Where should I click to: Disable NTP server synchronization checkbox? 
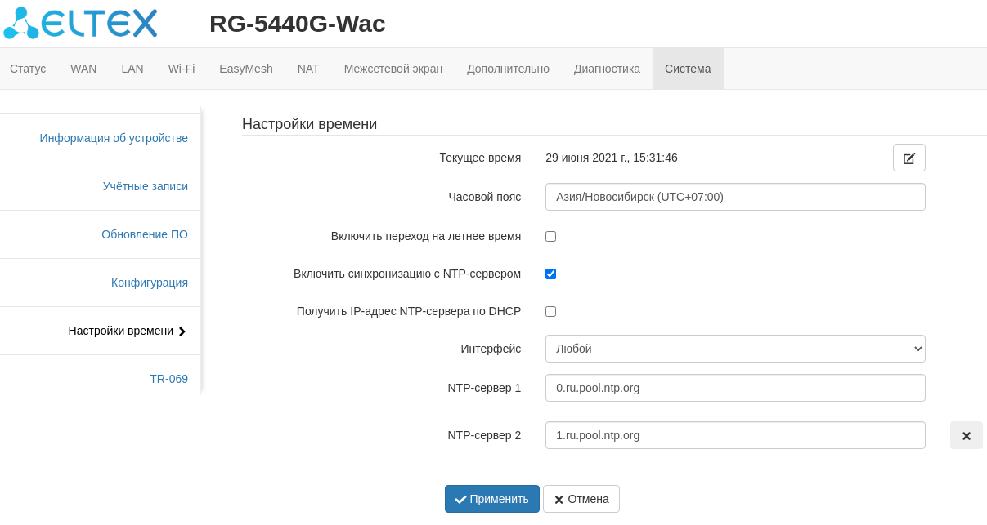550,274
